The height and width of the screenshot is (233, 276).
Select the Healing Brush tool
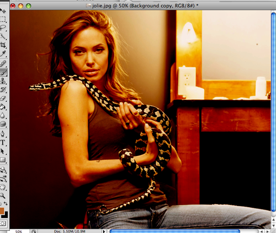click(x=3, y=63)
